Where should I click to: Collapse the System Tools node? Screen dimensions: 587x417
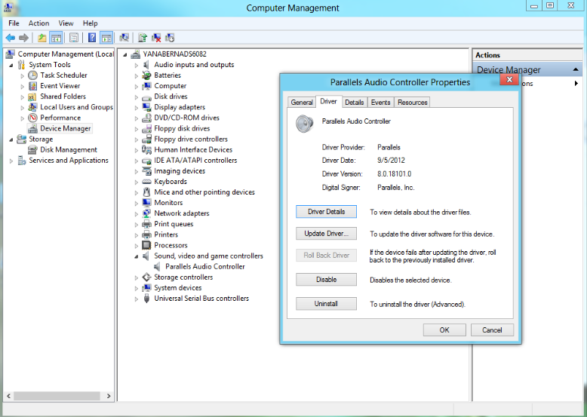pyautogui.click(x=11, y=65)
